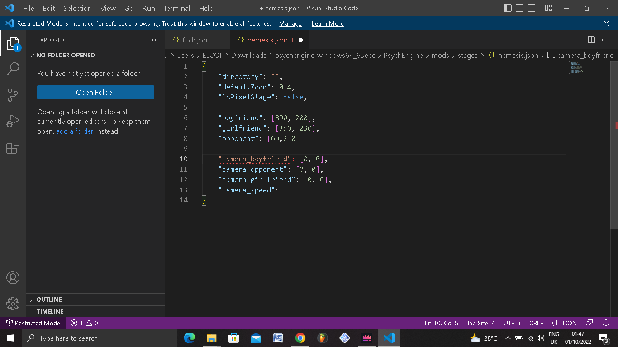Image resolution: width=618 pixels, height=347 pixels.
Task: Split the editor with the toolbar icon
Action: [591, 40]
